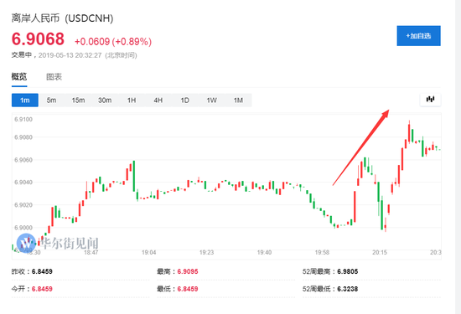Image resolution: width=461 pixels, height=314 pixels.
Task: Select the 1m interval
Action: click(x=25, y=100)
